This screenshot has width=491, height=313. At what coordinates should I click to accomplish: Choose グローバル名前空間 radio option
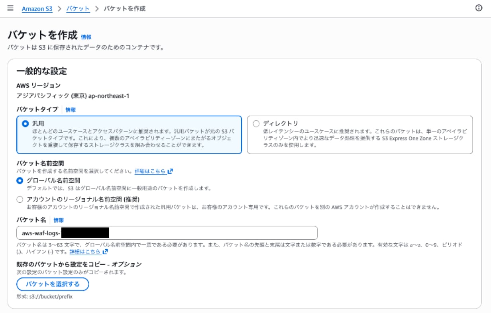tap(20, 180)
